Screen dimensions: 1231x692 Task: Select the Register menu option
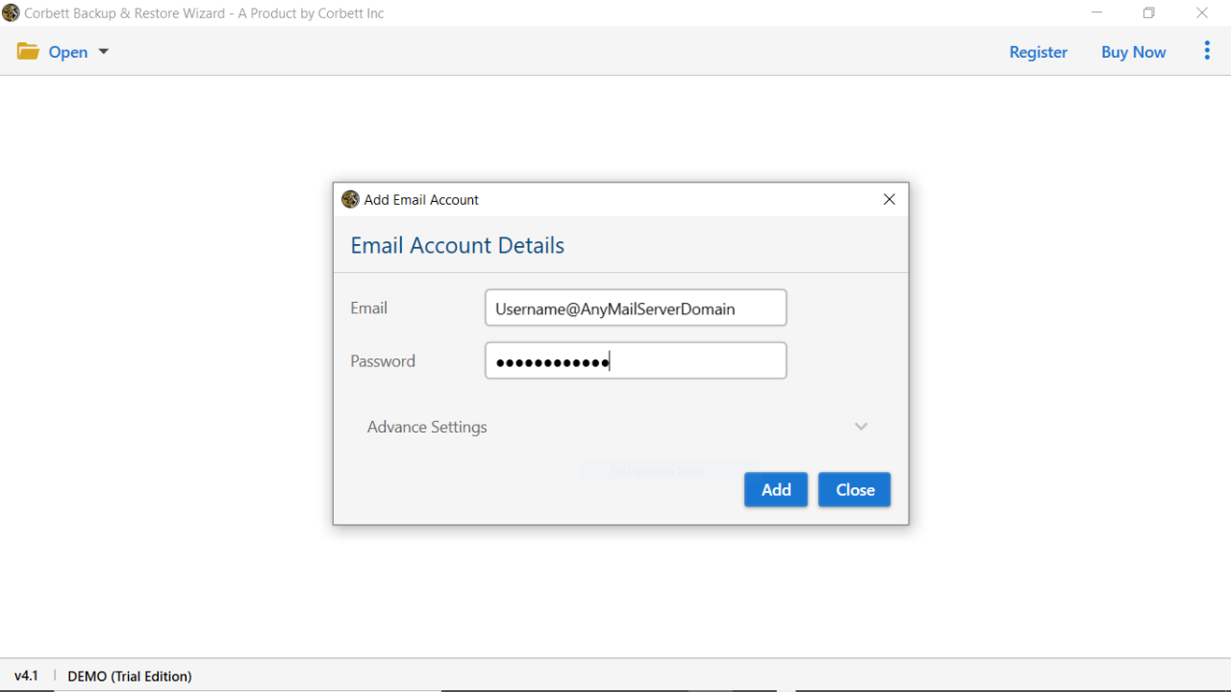(x=1038, y=51)
